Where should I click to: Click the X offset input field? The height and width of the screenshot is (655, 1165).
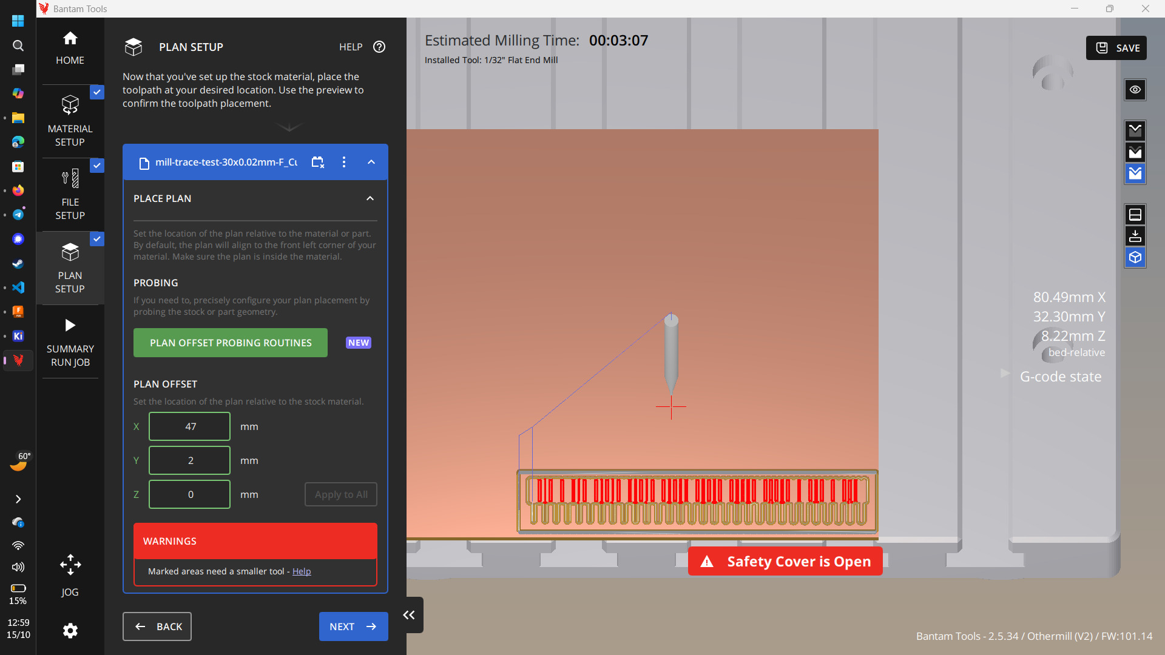pos(190,426)
